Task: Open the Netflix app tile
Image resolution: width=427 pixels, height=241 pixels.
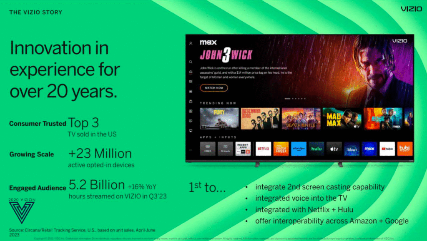Action: 263,149
